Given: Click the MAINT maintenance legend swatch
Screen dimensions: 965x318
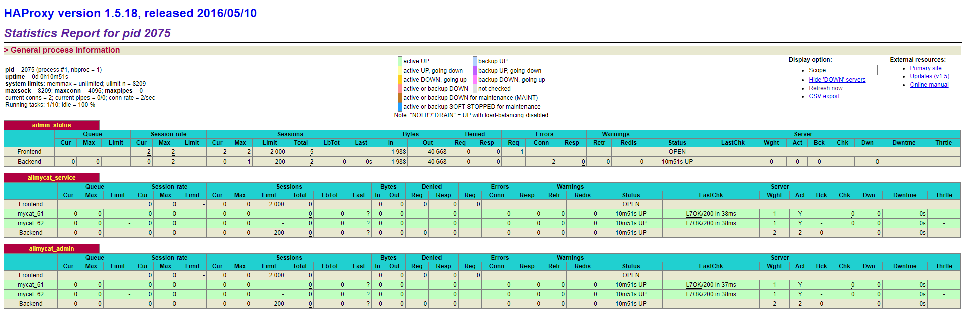Looking at the screenshot, I should click(x=400, y=98).
